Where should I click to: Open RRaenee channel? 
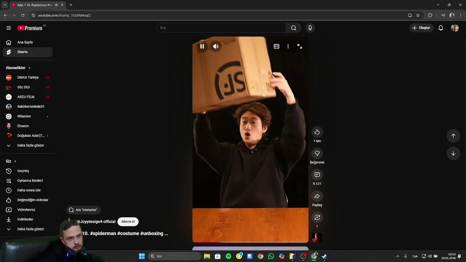[x=28, y=116]
